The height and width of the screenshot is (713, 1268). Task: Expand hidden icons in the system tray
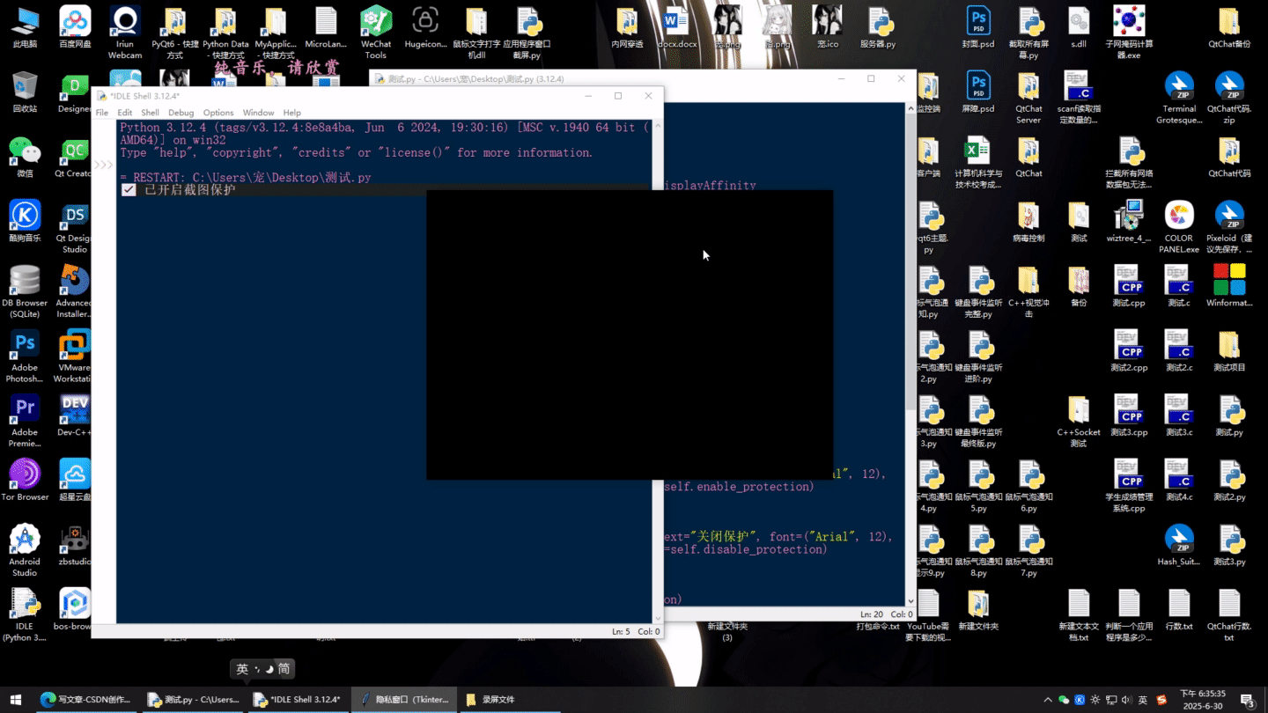(x=1048, y=699)
